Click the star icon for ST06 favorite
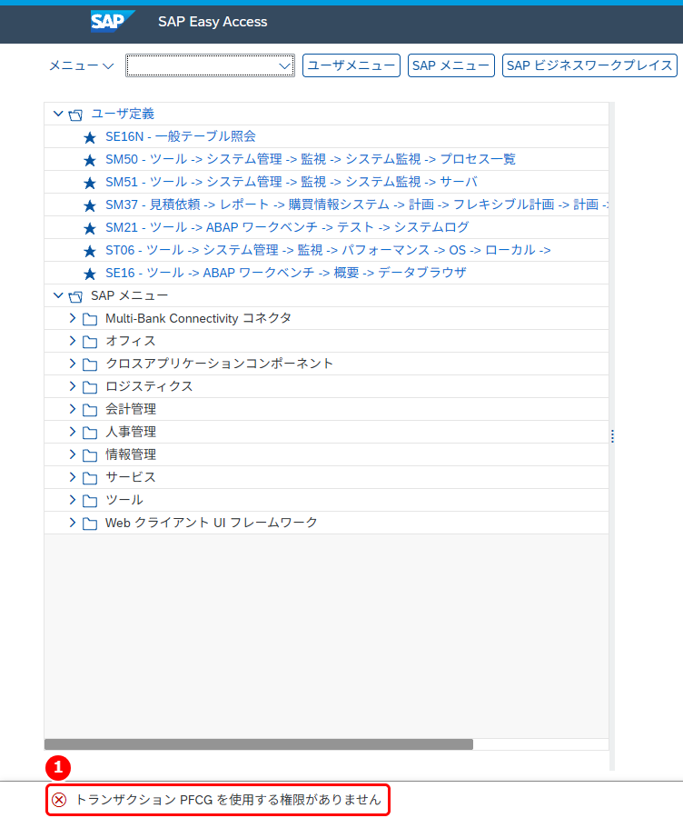This screenshot has height=818, width=683. click(90, 252)
